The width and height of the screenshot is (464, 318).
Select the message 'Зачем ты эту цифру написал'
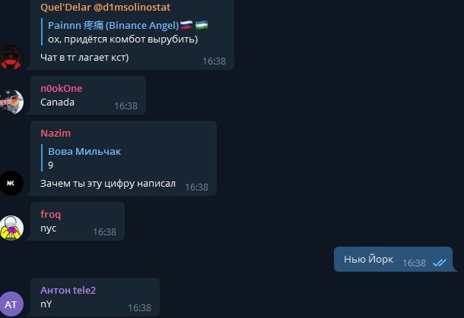pos(108,184)
